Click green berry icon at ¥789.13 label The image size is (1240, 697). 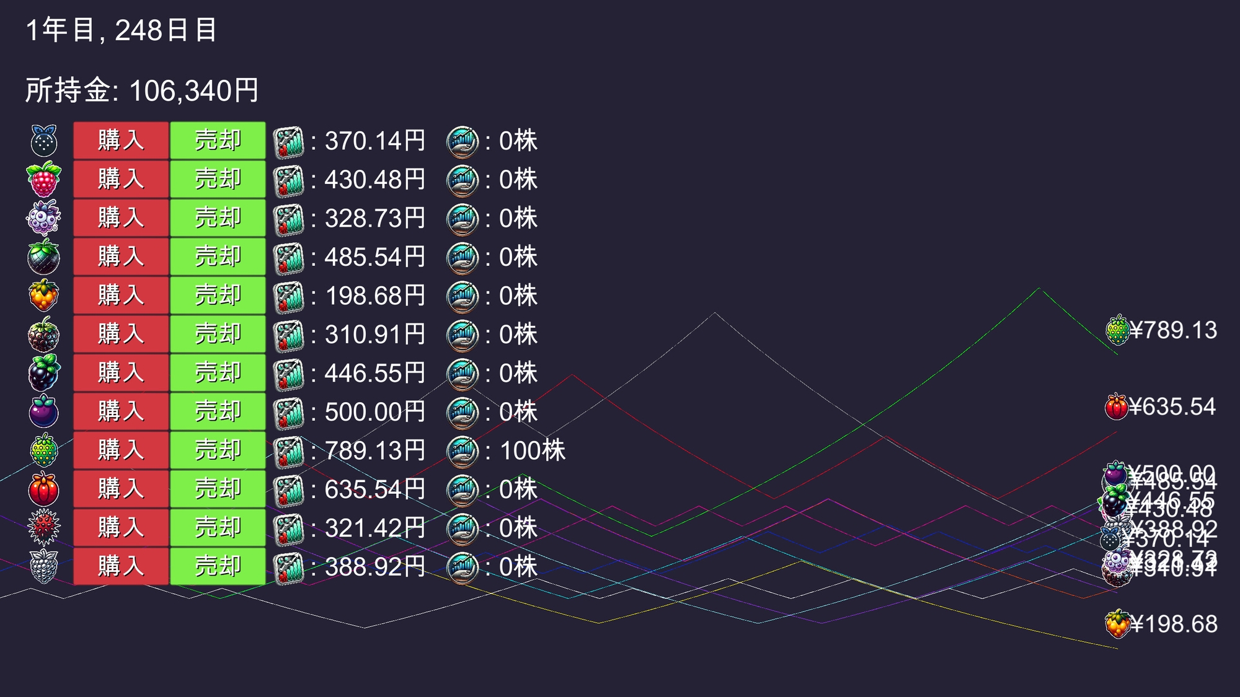coord(1117,330)
